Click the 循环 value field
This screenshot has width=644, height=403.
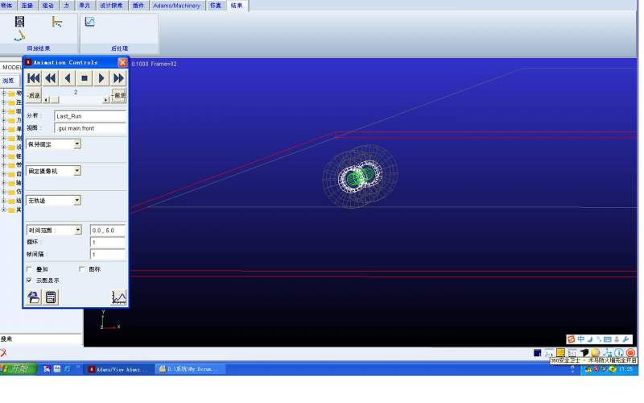click(x=108, y=243)
